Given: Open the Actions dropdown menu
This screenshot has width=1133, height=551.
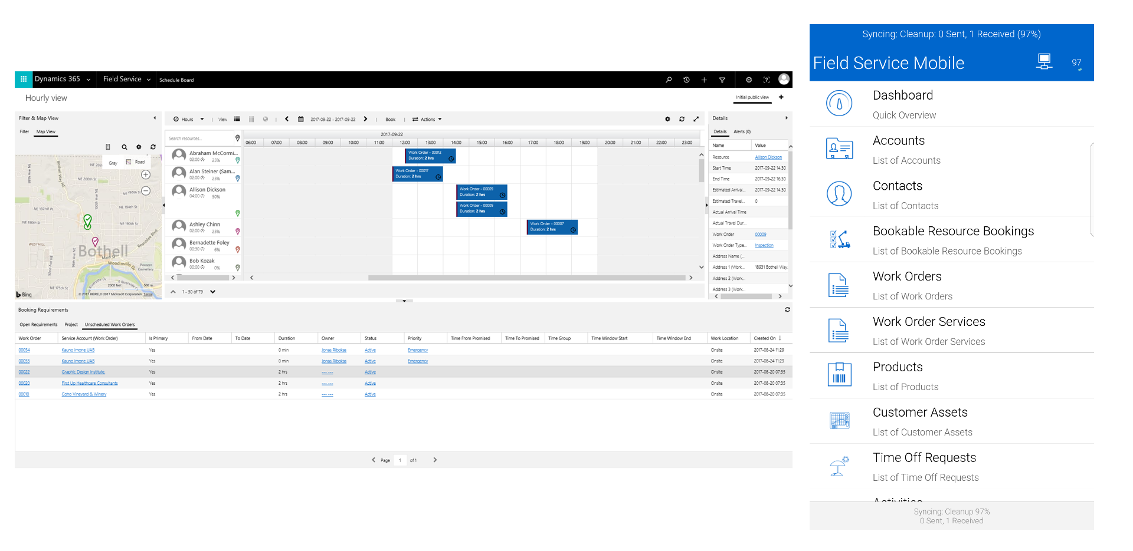Looking at the screenshot, I should pos(427,119).
